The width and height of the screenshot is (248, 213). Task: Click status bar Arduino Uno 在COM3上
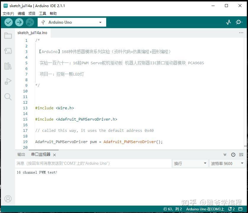click(x=205, y=209)
